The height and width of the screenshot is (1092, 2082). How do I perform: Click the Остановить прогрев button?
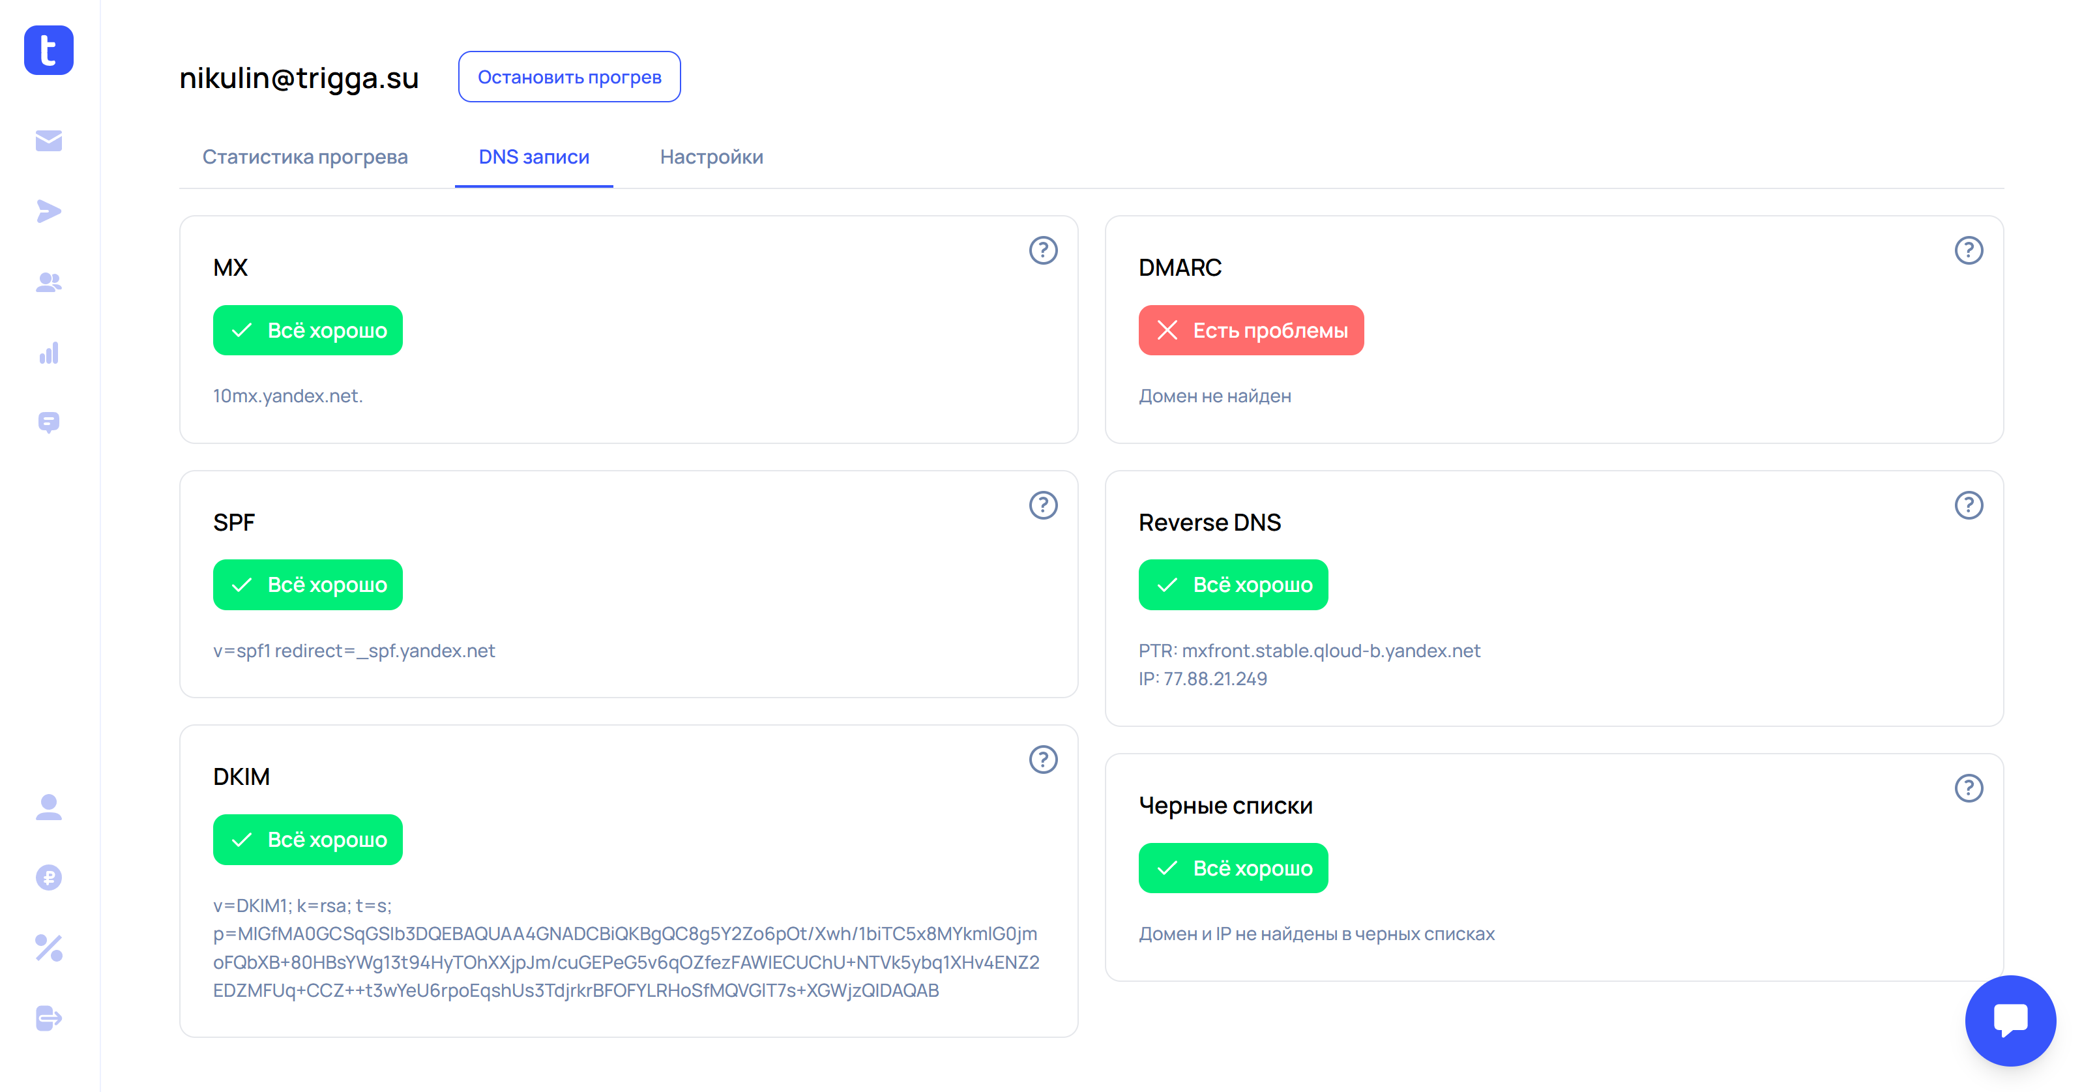[x=569, y=77]
